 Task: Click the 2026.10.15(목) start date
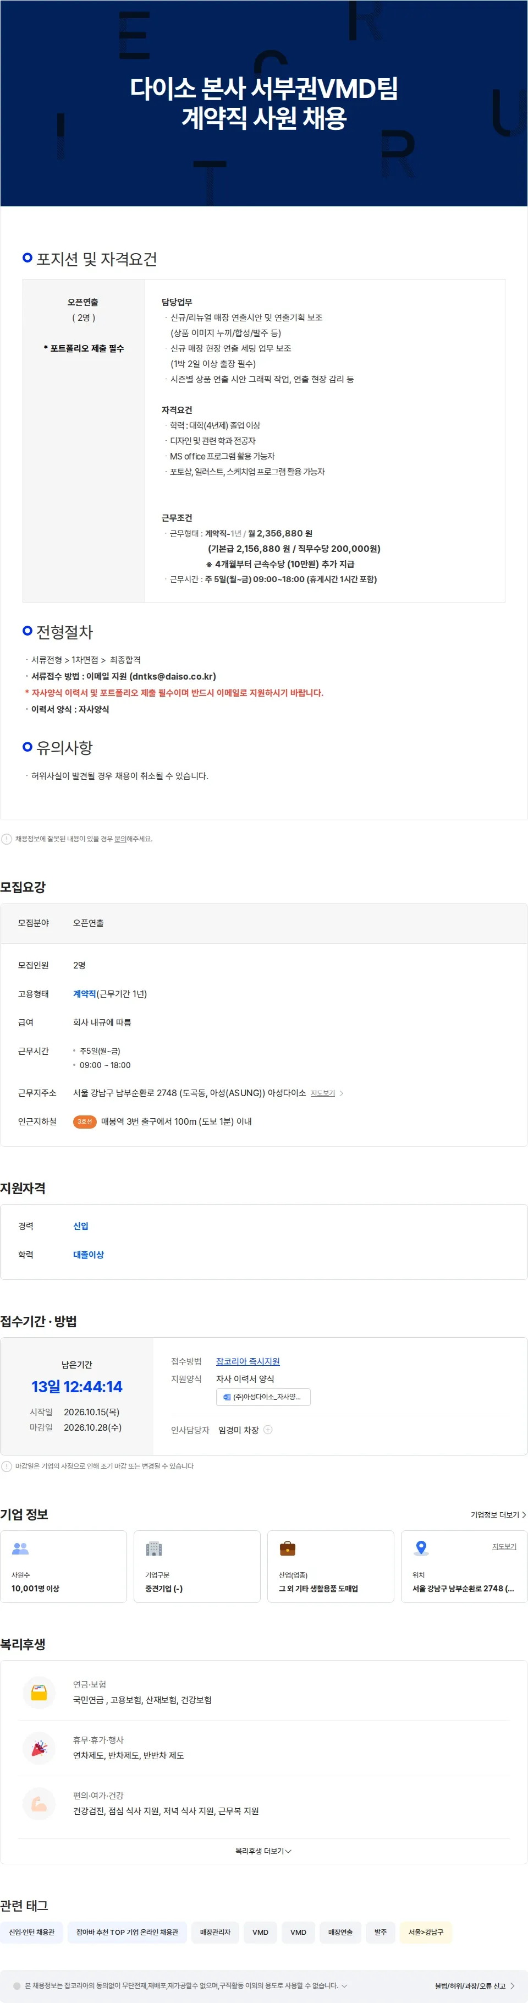pyautogui.click(x=92, y=1411)
